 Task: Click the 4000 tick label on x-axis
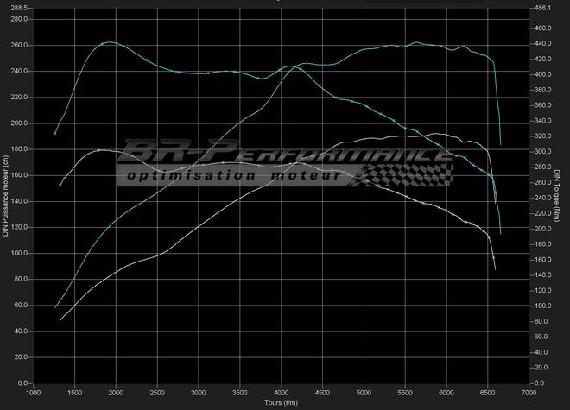(x=282, y=393)
